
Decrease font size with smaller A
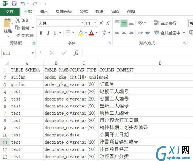click(x=108, y=23)
